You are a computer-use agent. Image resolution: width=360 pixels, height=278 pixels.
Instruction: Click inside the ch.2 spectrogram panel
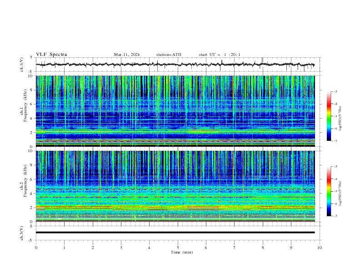[175, 186]
